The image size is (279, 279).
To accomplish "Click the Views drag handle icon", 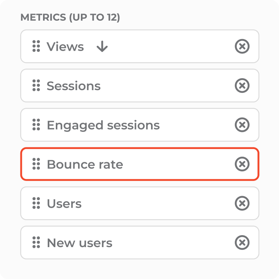I will click(x=36, y=46).
